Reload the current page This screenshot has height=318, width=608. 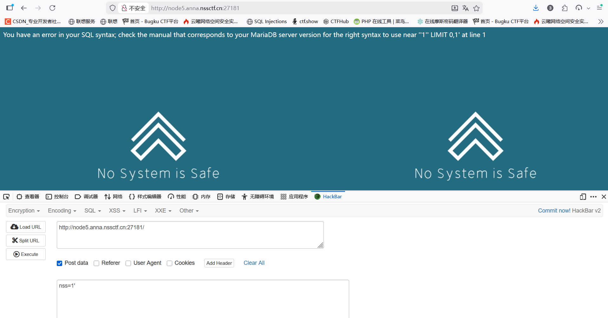(52, 8)
